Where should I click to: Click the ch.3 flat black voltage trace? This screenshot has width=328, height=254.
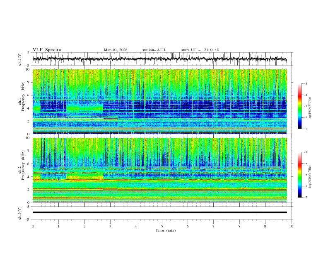pos(159,212)
